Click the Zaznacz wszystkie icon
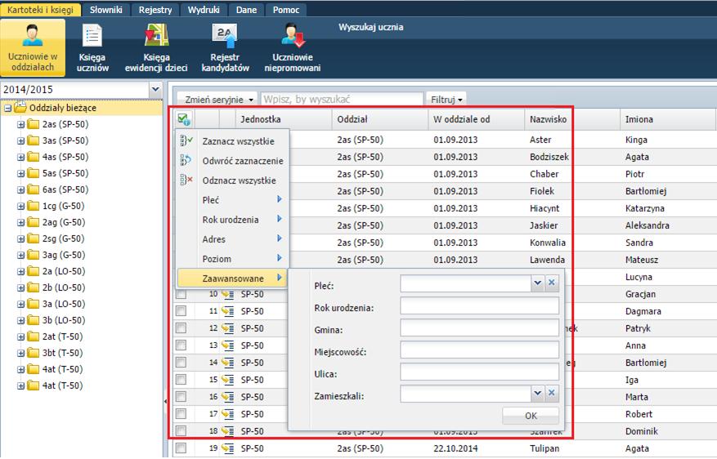This screenshot has width=717, height=459. click(186, 140)
